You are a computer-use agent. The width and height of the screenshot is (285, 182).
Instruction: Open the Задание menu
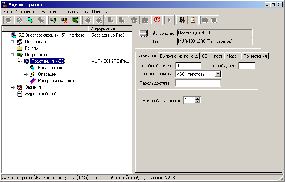50,12
